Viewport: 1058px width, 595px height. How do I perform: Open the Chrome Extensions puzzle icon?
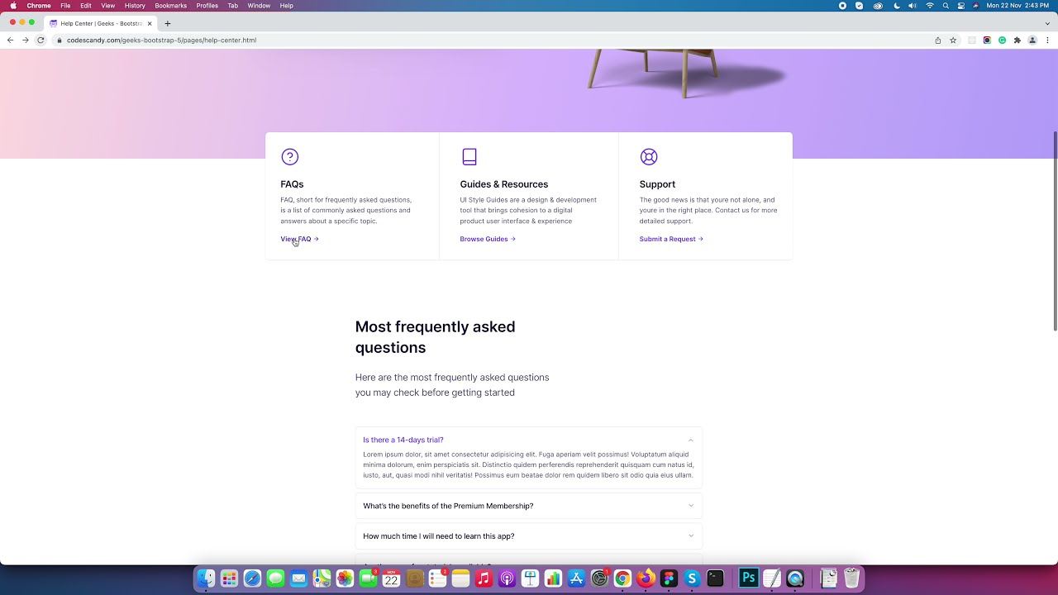coord(1017,40)
